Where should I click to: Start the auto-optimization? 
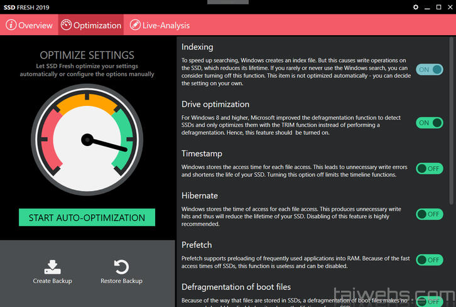87,217
